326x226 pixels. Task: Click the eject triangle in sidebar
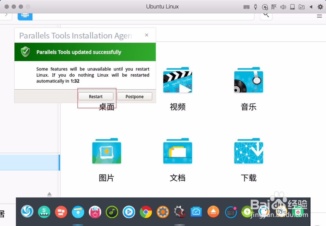click(x=49, y=194)
